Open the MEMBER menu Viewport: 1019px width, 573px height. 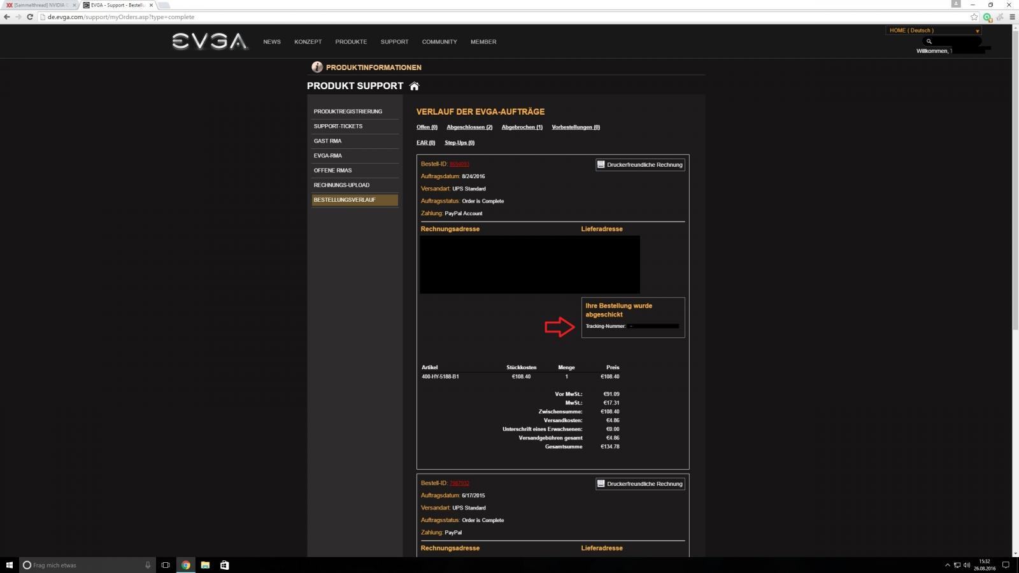coord(483,42)
